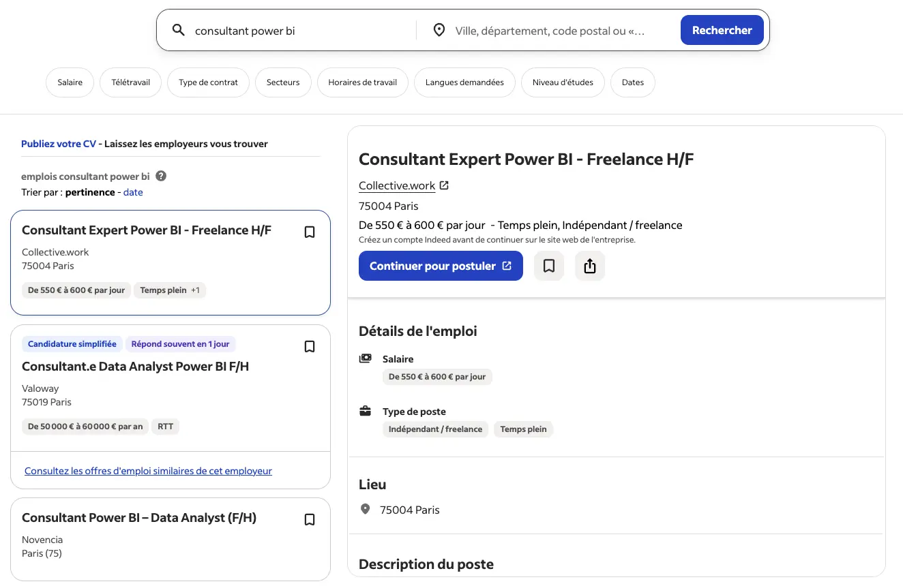Open Consultant Power BI – Data Analyst (F/H) listing
This screenshot has width=903, height=586.
coord(139,518)
